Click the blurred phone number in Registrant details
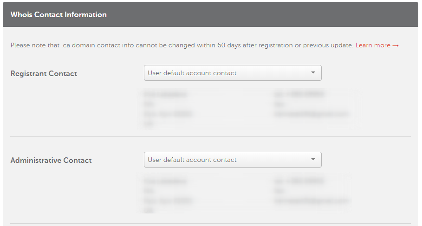This screenshot has width=422, height=226. coord(299,94)
